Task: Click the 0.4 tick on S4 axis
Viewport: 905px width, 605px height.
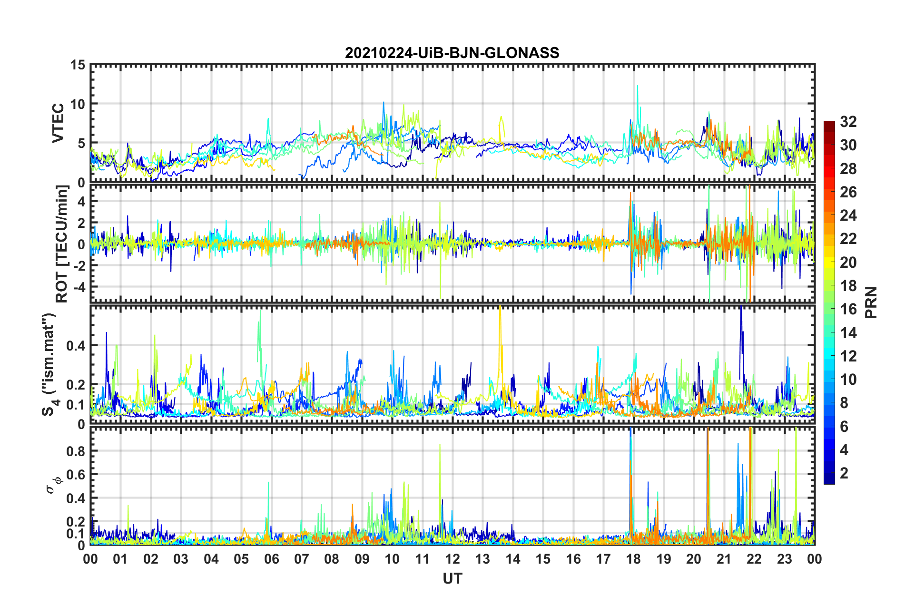Action: (x=76, y=346)
